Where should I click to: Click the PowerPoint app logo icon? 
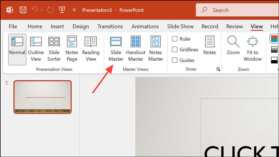pos(10,10)
